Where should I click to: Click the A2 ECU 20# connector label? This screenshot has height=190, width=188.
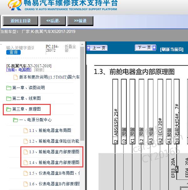tap(160, 111)
